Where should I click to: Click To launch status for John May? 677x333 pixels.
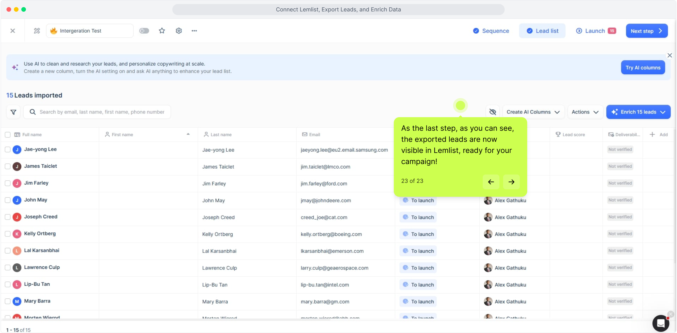click(418, 200)
